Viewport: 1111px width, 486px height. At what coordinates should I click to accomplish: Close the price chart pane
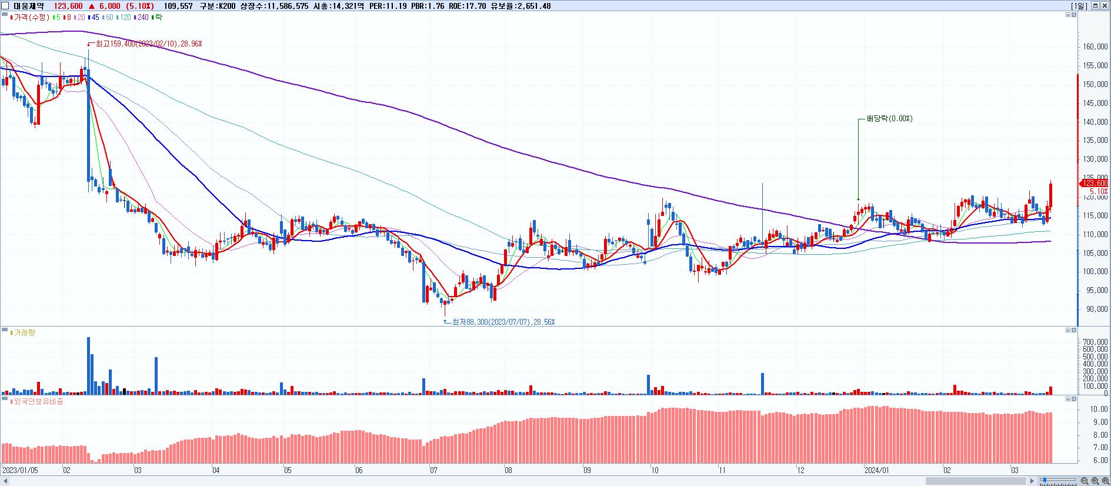point(1074,15)
